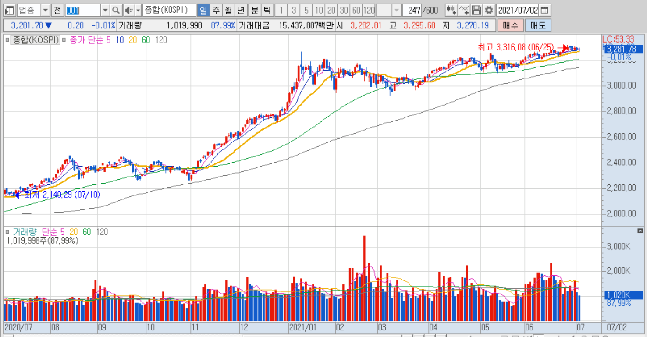Toggle the left side panel icon
The width and height of the screenshot is (647, 337).
pos(10,10)
